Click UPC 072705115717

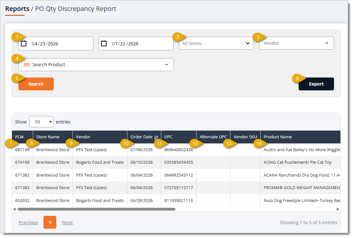tap(179, 188)
